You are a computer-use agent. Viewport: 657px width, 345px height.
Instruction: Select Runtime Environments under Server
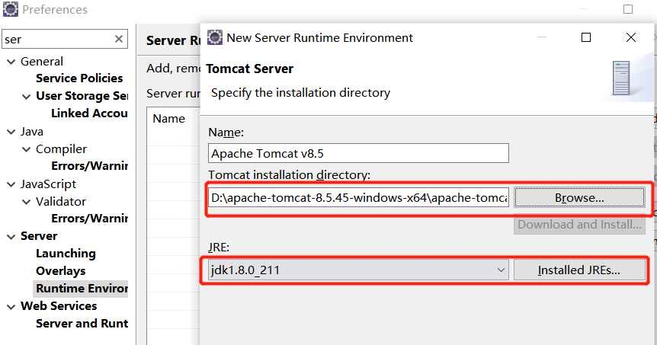pyautogui.click(x=82, y=289)
